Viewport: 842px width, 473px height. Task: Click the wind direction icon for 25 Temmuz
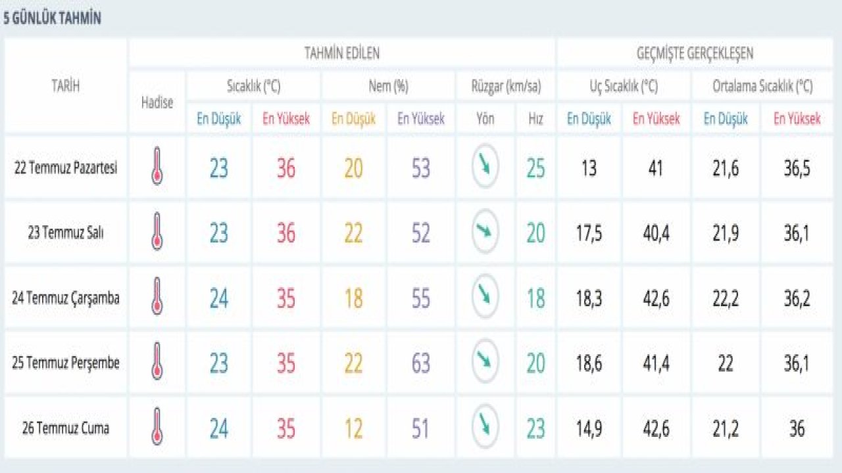[485, 361]
